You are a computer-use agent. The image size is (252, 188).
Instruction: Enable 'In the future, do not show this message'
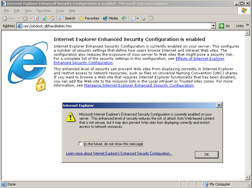81,144
